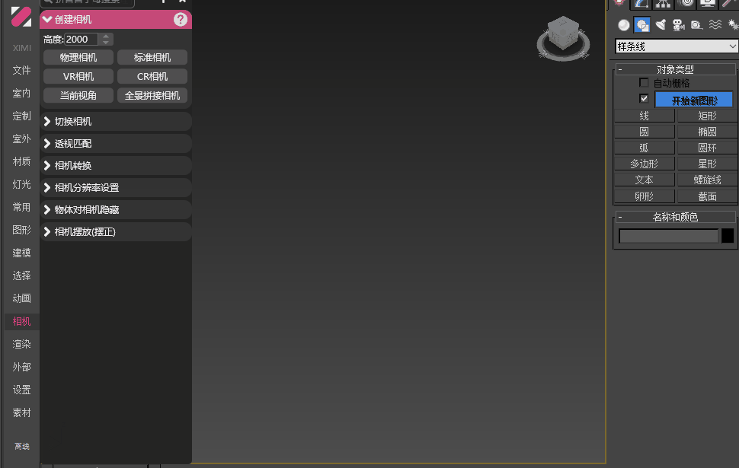Select the 多边形 shape button
Screen dimensions: 739x468
[x=645, y=164]
